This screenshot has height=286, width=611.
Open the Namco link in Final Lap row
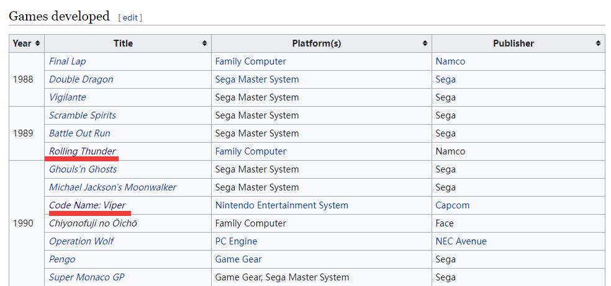[x=450, y=61]
